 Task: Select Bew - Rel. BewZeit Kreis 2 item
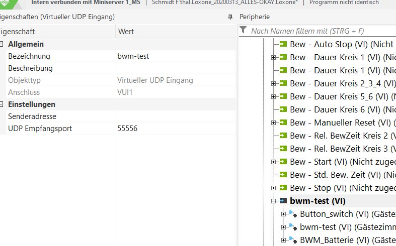(x=343, y=136)
